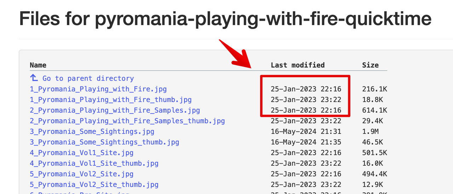Open 3_Pyromania_Some_Sightings_thumb.jpg link
453x194 pixels.
tap(104, 142)
